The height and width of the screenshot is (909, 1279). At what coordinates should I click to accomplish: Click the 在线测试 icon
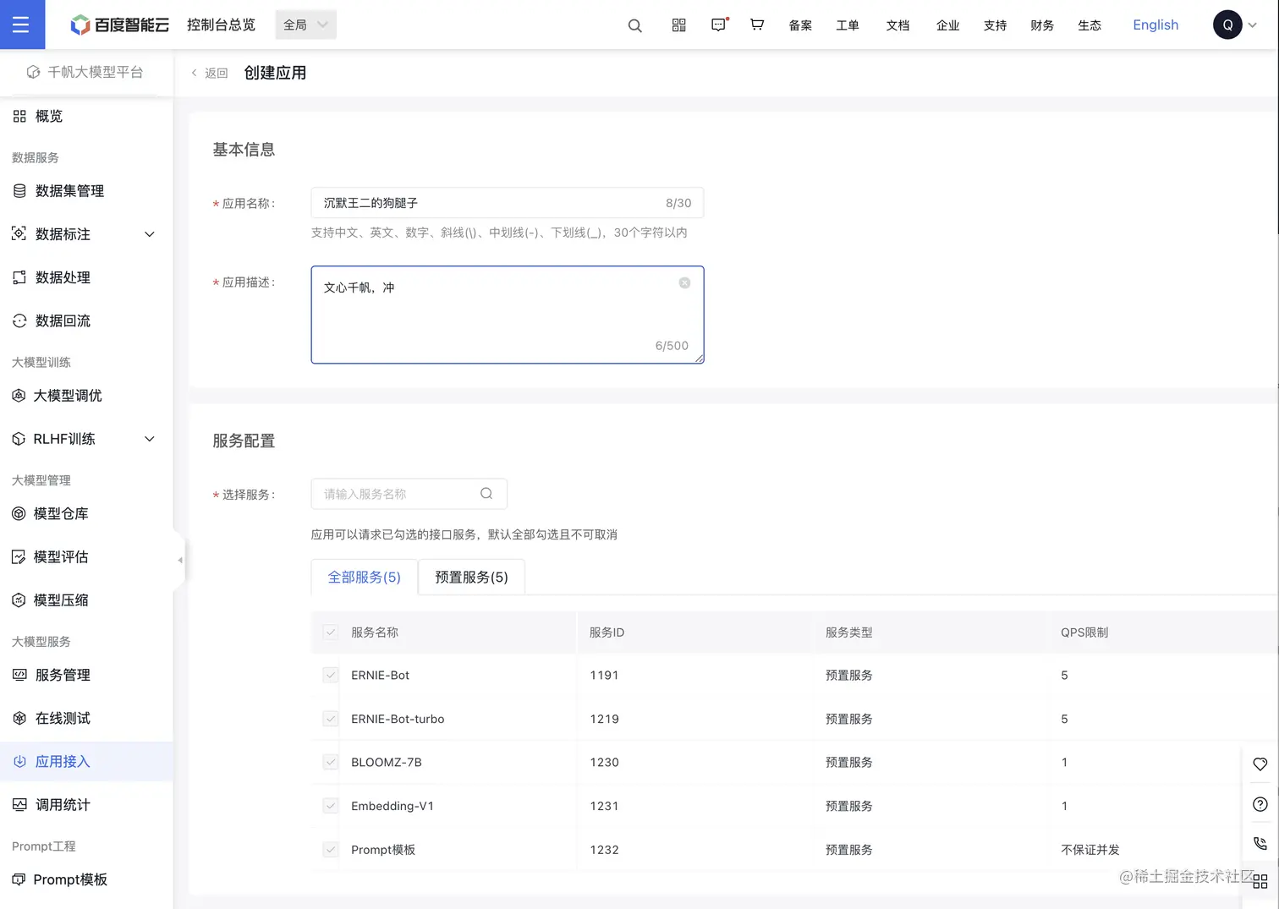(x=19, y=718)
